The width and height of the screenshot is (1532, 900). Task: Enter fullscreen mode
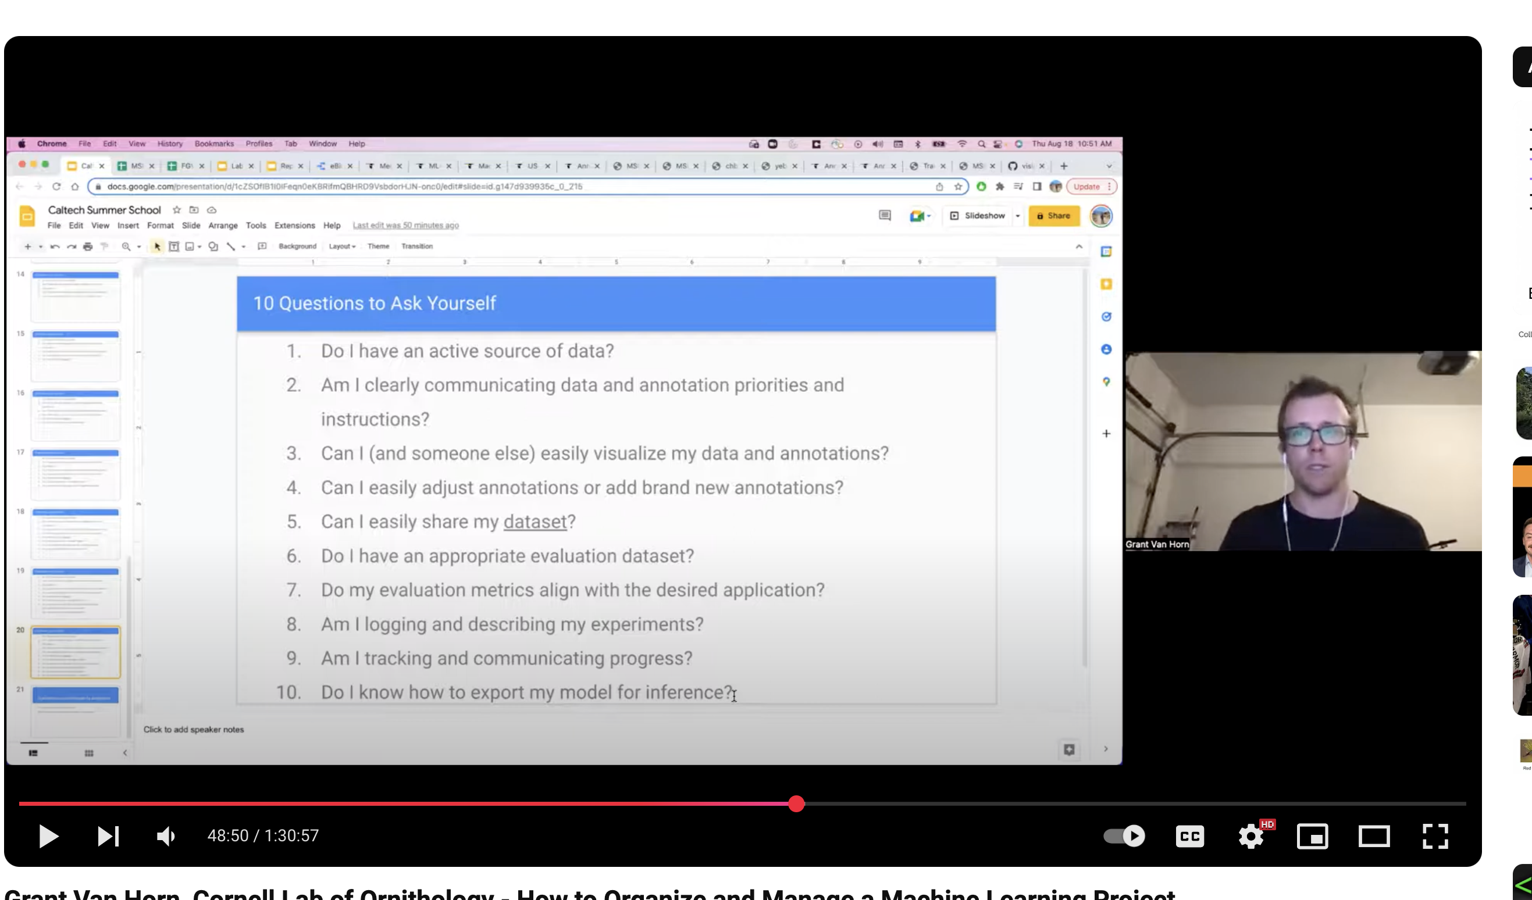[x=1435, y=836]
